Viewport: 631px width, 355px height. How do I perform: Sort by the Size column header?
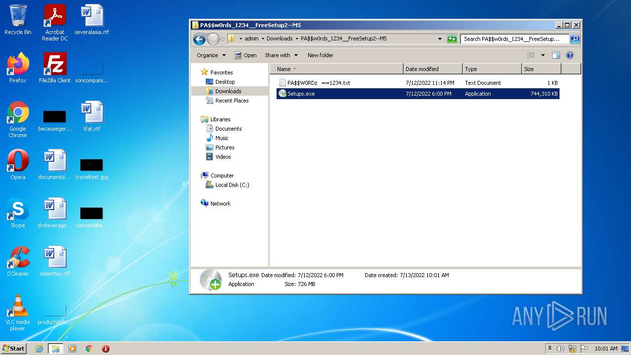point(541,69)
